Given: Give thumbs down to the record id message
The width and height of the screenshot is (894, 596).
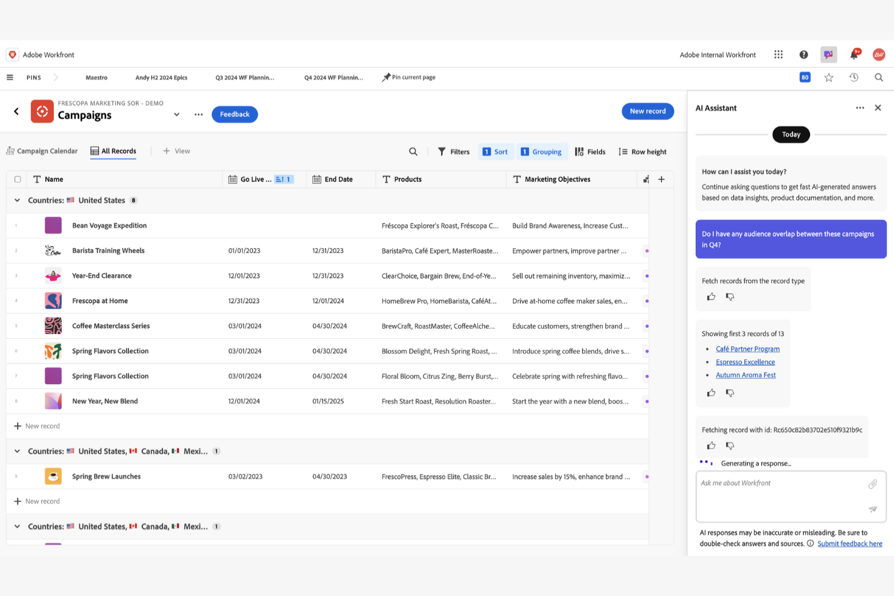Looking at the screenshot, I should pos(730,445).
